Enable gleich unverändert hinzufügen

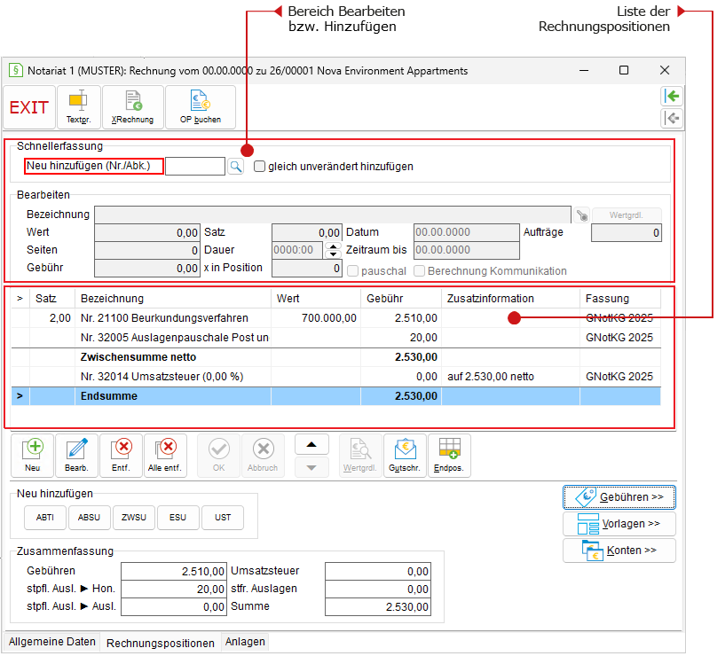[x=260, y=167]
